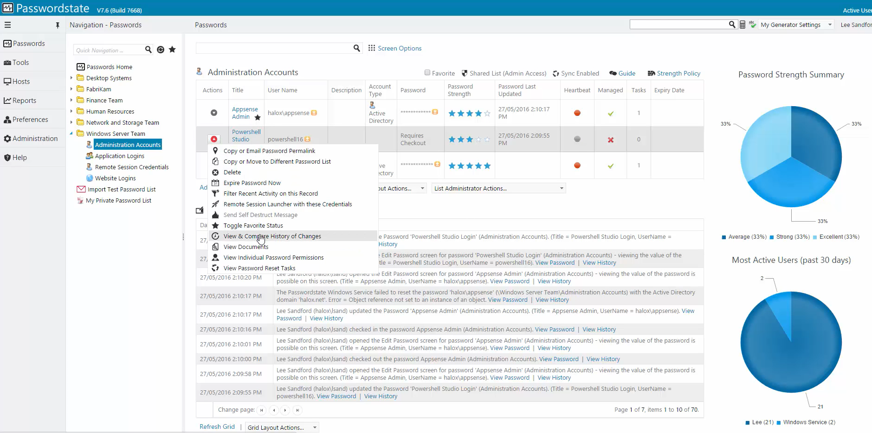Viewport: 872px width, 433px height.
Task: Open the Powershell Studio title link
Action: (246, 135)
